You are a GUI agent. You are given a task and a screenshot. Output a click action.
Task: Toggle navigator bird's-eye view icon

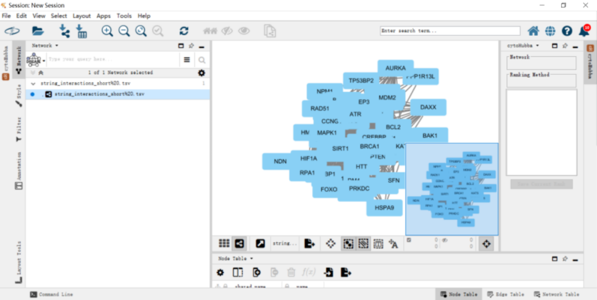486,243
